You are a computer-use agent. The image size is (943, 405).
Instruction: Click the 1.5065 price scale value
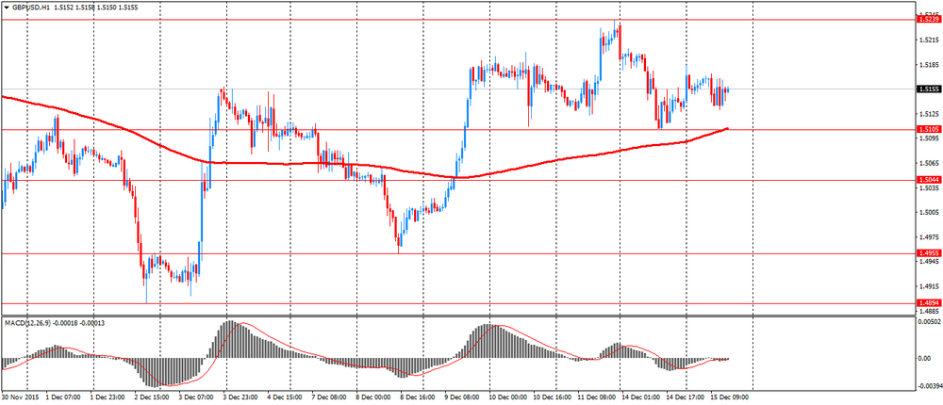tap(929, 164)
